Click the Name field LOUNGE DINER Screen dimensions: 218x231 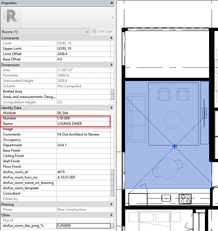coord(83,124)
